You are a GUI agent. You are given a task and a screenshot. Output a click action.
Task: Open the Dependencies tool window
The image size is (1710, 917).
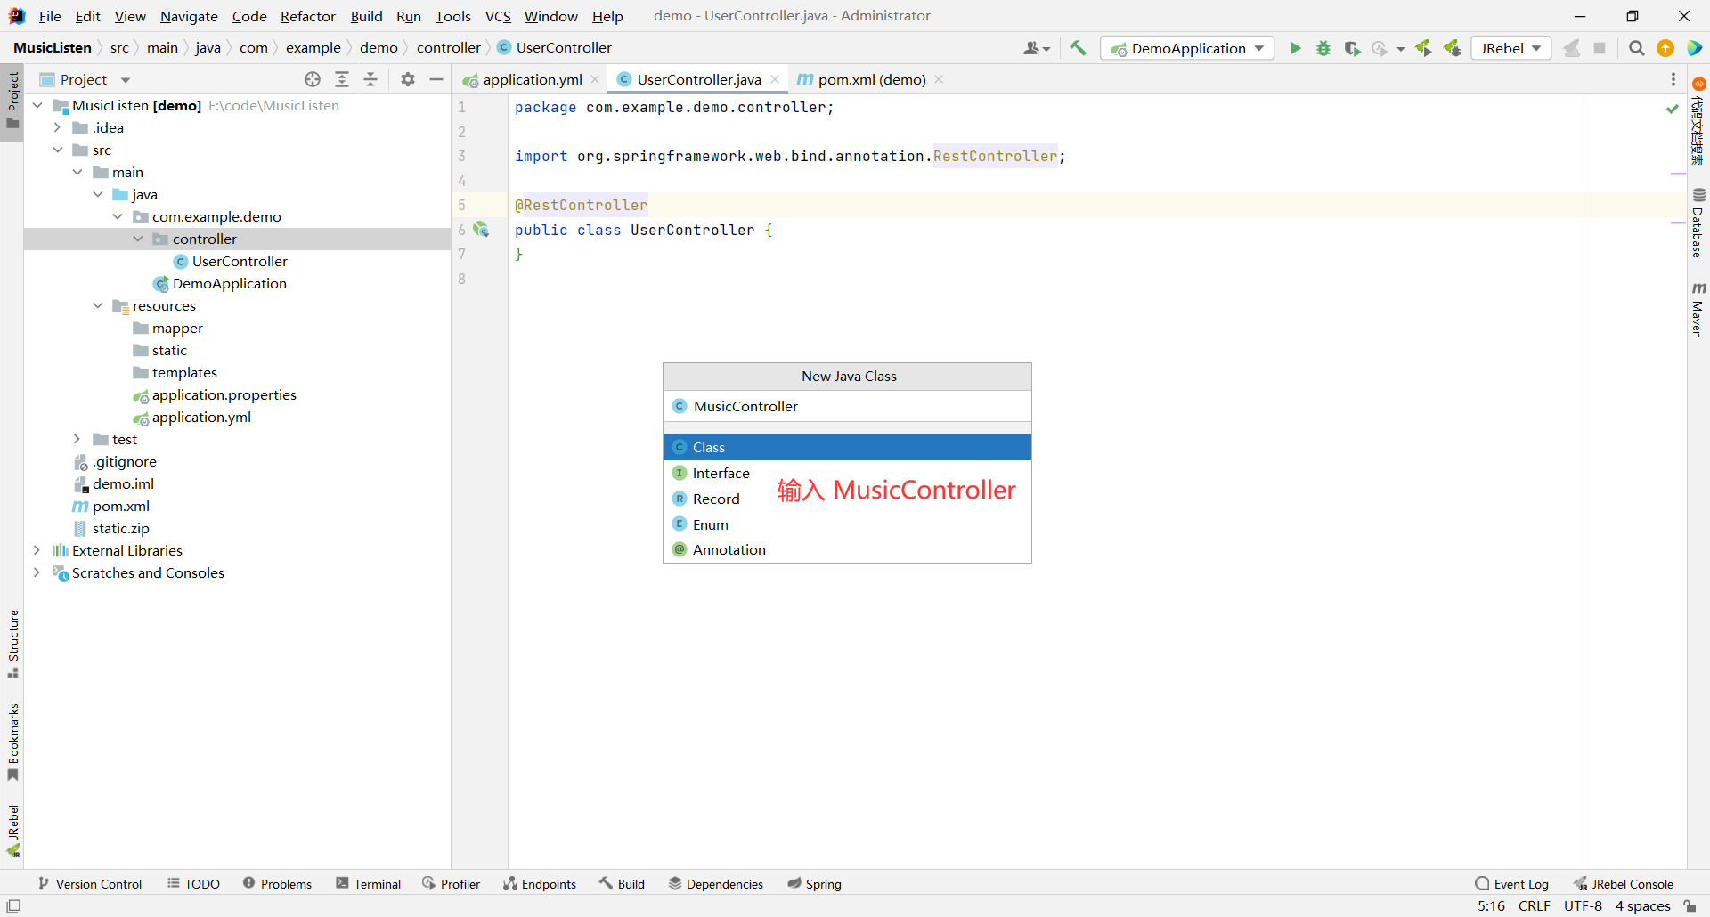click(x=716, y=883)
